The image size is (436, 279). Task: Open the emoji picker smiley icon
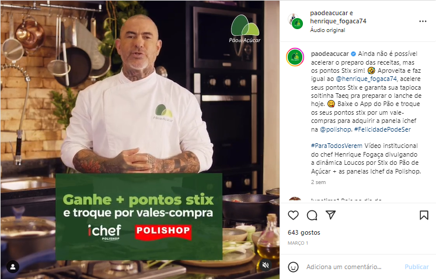click(x=293, y=267)
